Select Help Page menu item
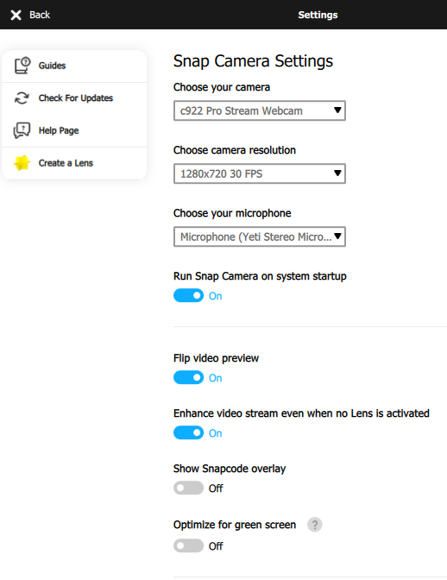 click(x=74, y=130)
